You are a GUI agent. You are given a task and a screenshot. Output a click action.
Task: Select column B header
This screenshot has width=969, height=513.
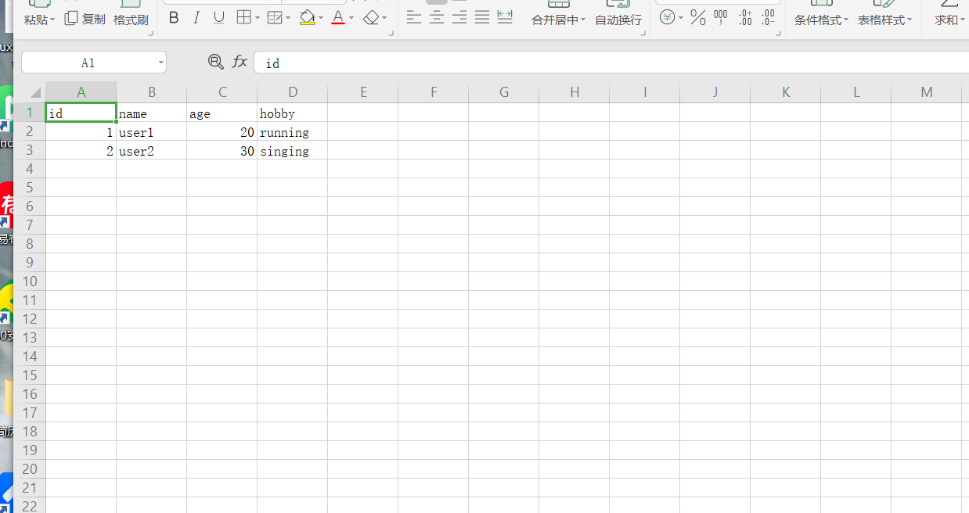pyautogui.click(x=152, y=92)
